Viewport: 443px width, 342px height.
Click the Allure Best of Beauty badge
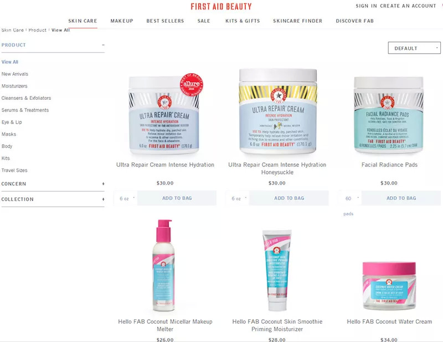(x=192, y=84)
